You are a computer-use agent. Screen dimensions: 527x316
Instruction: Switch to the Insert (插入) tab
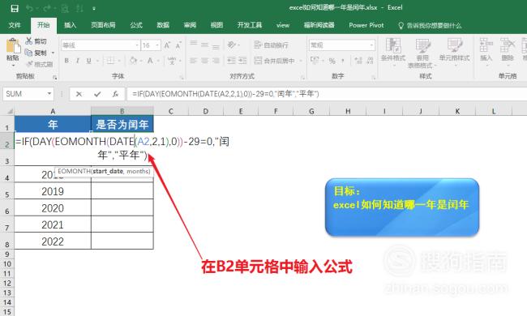70,25
